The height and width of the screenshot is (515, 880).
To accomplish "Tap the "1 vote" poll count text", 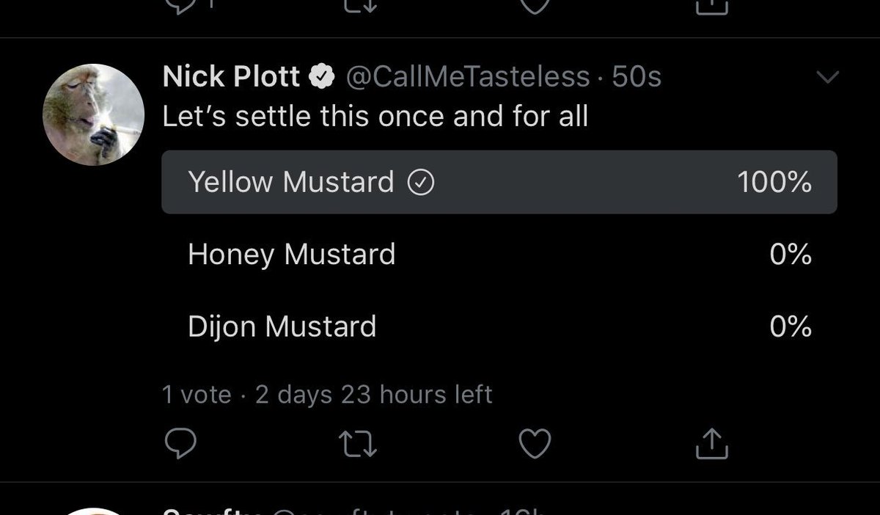I will point(196,395).
